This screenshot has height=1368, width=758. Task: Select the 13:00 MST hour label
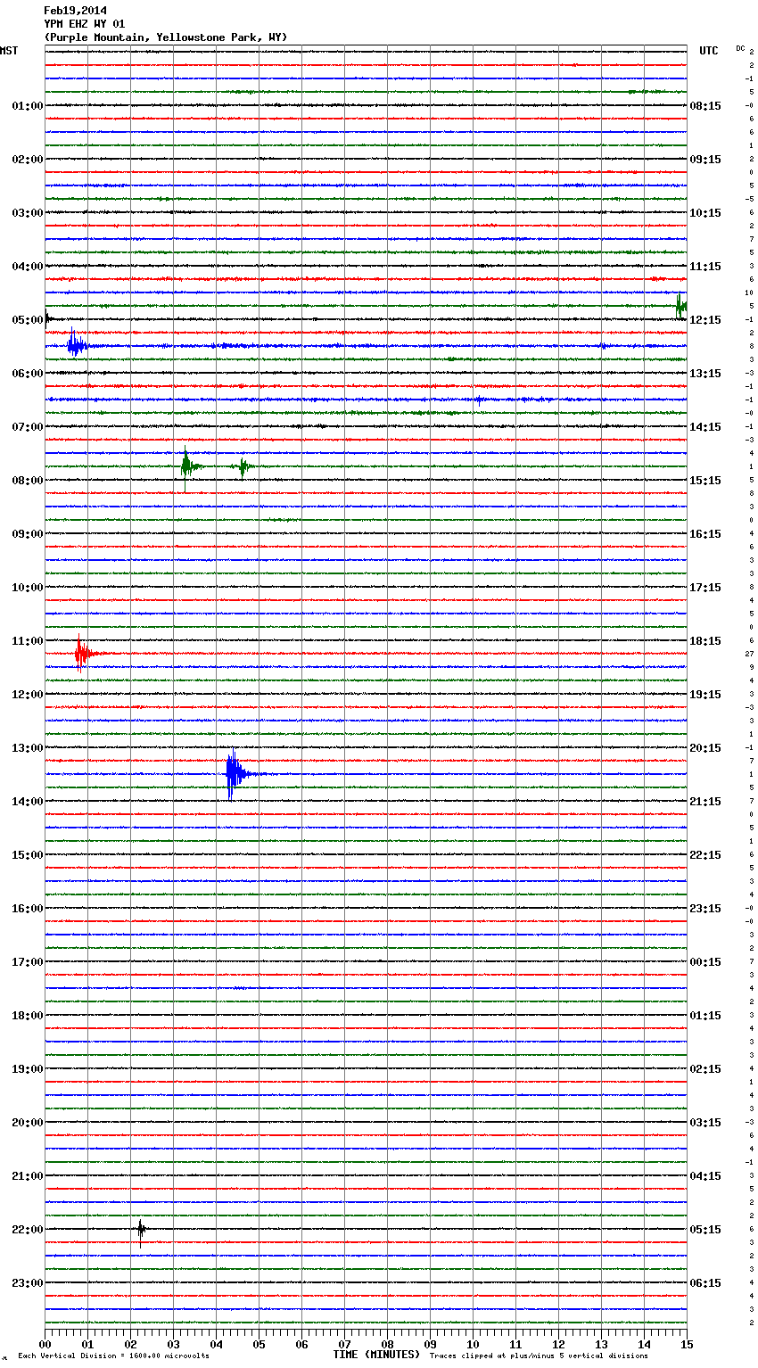(x=27, y=748)
